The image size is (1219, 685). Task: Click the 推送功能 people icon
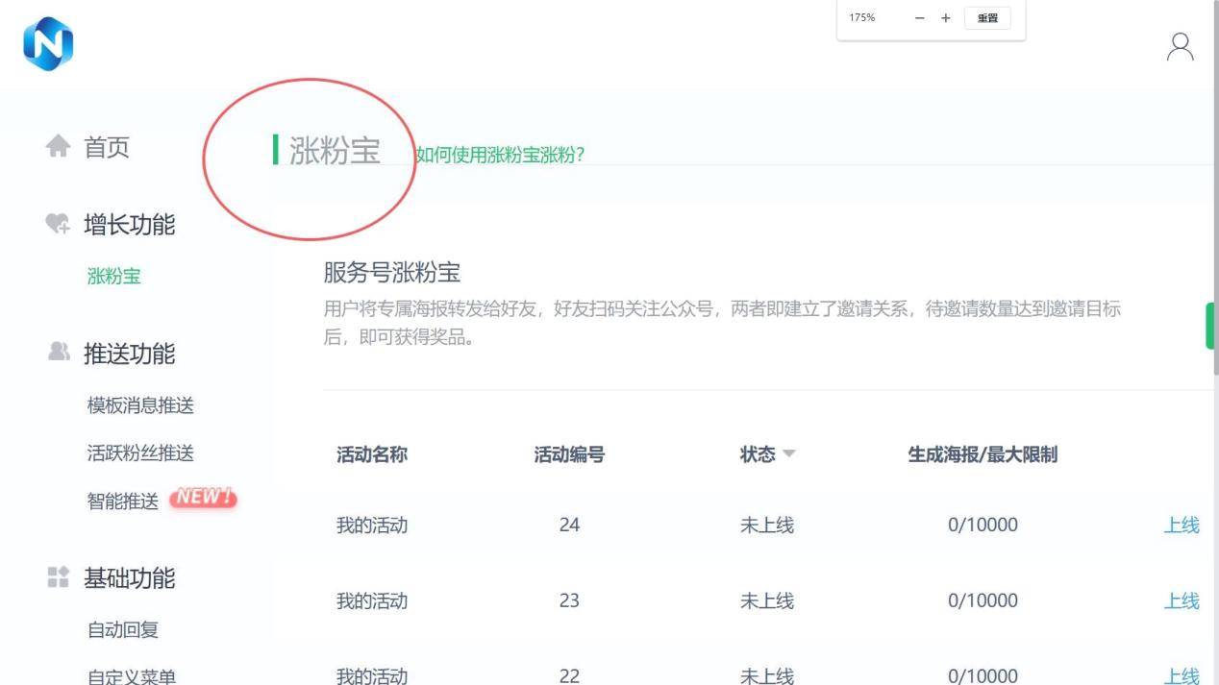tap(59, 354)
